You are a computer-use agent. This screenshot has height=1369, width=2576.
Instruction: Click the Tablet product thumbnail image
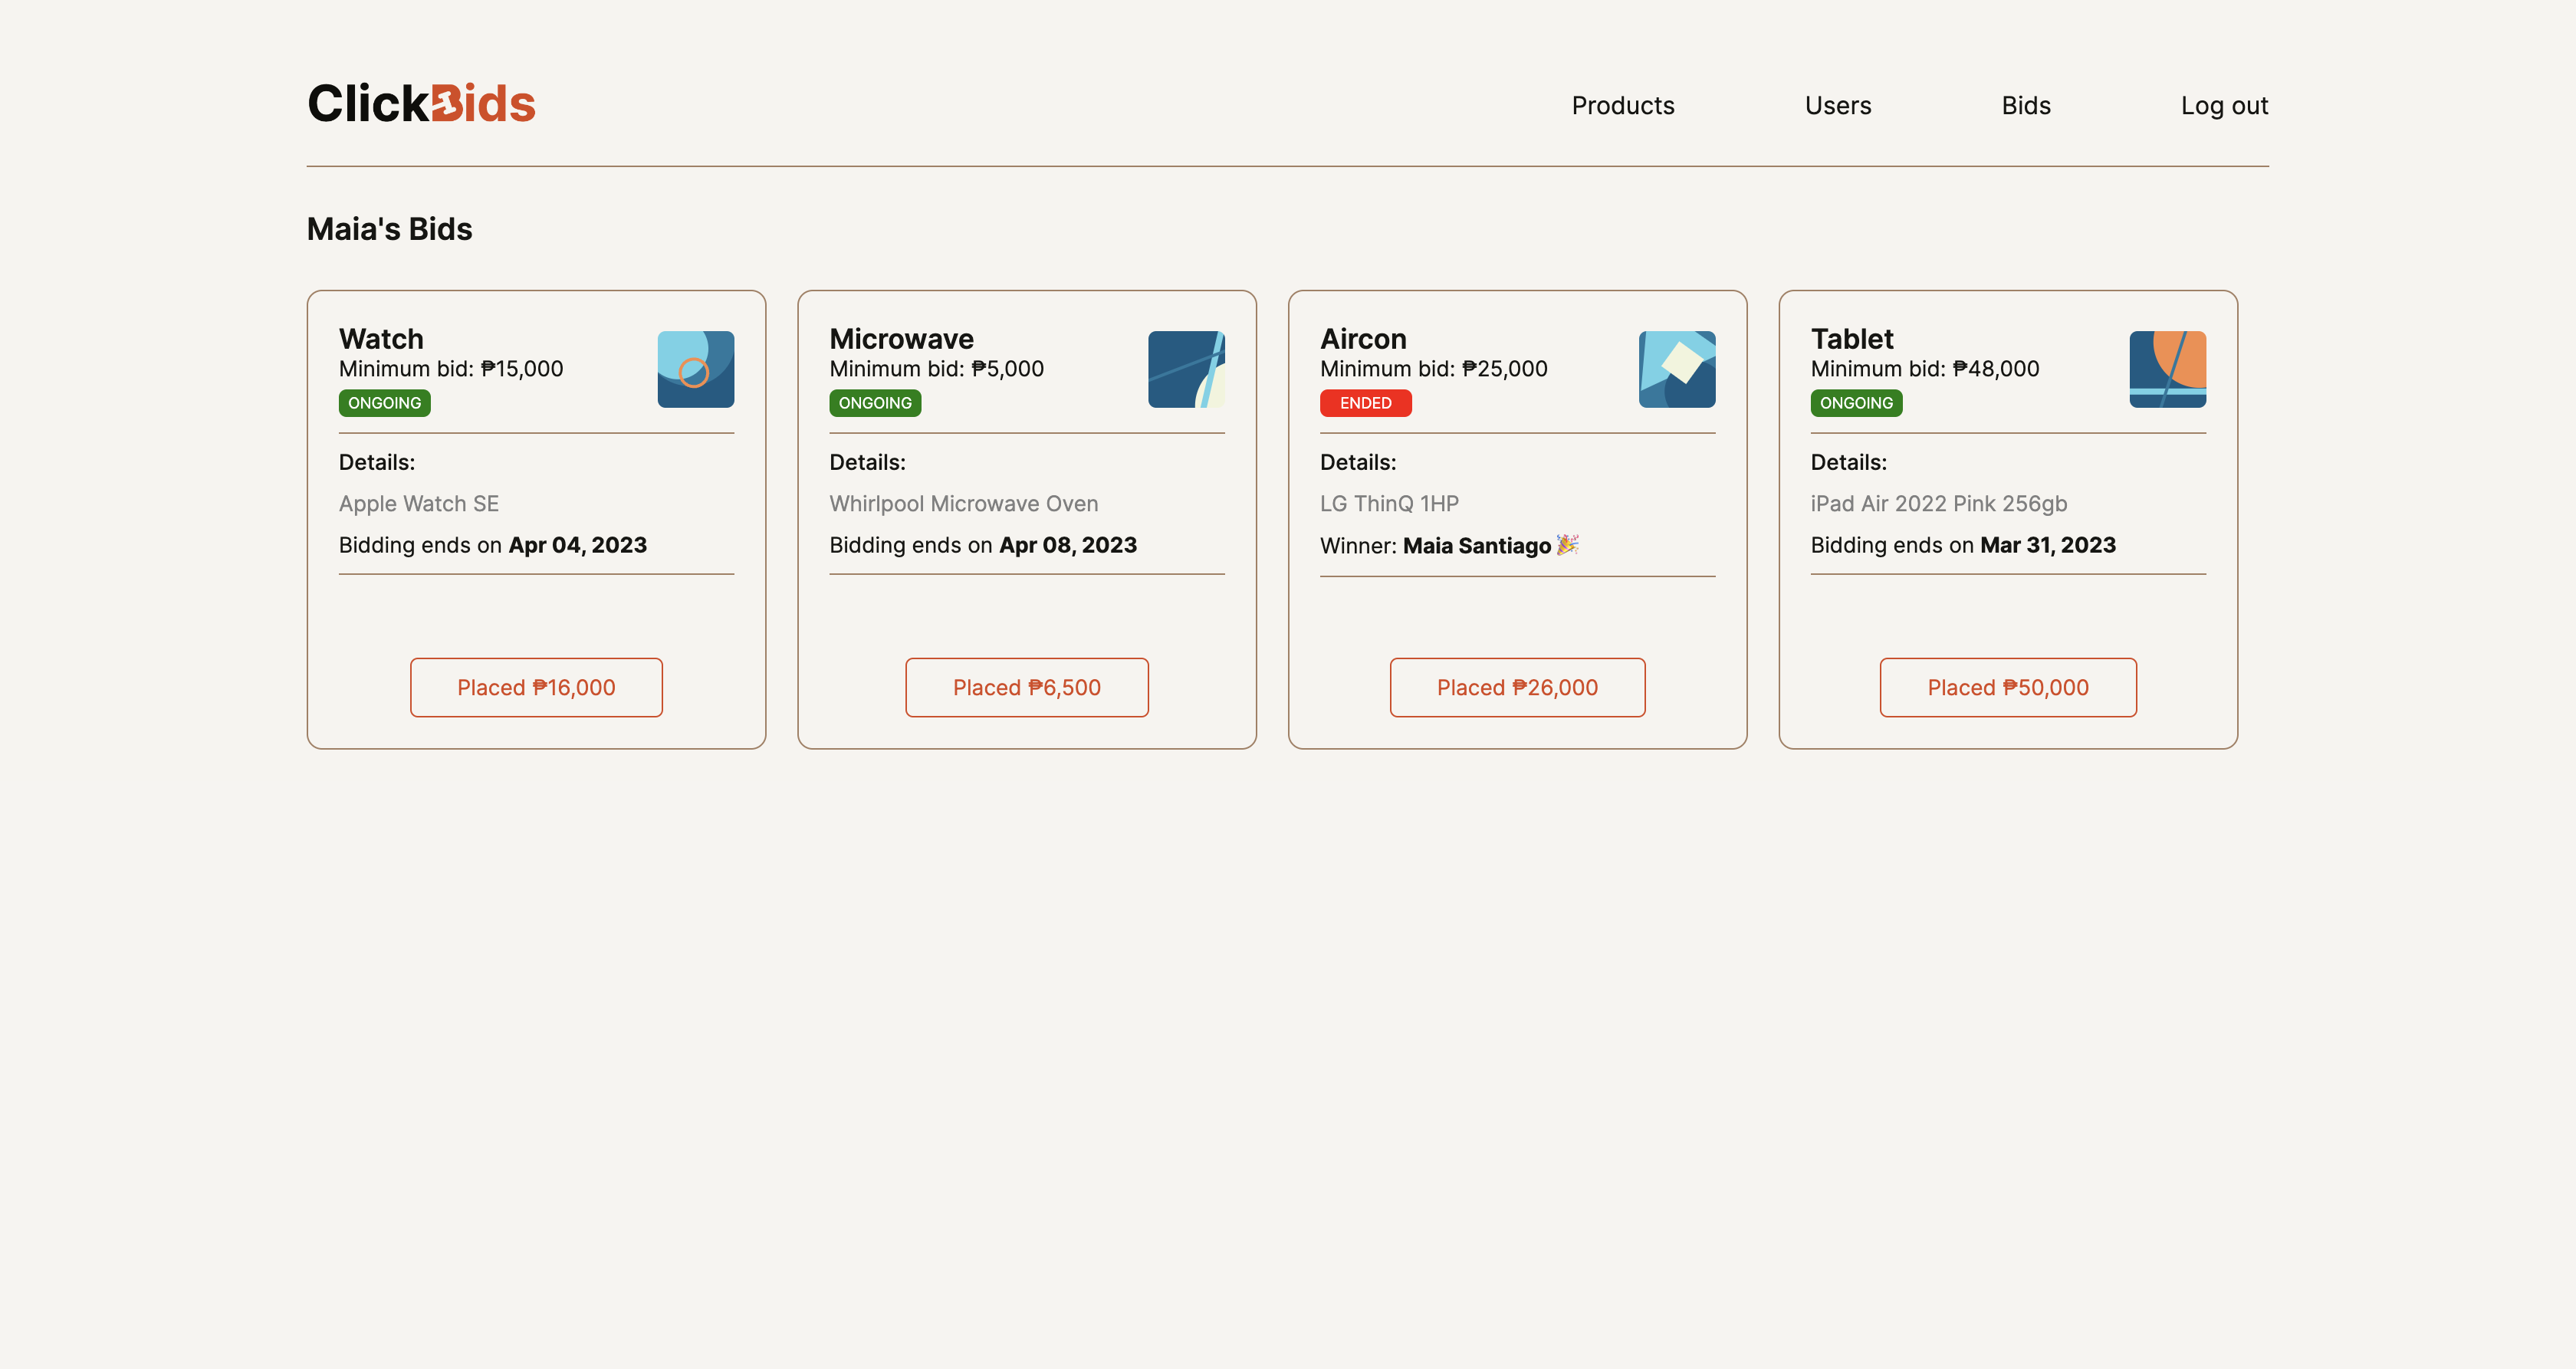(2167, 369)
